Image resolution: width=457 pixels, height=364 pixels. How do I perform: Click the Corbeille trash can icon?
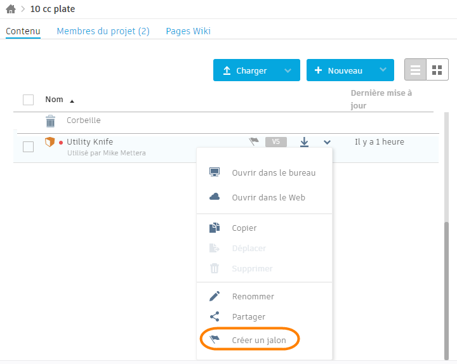50,121
